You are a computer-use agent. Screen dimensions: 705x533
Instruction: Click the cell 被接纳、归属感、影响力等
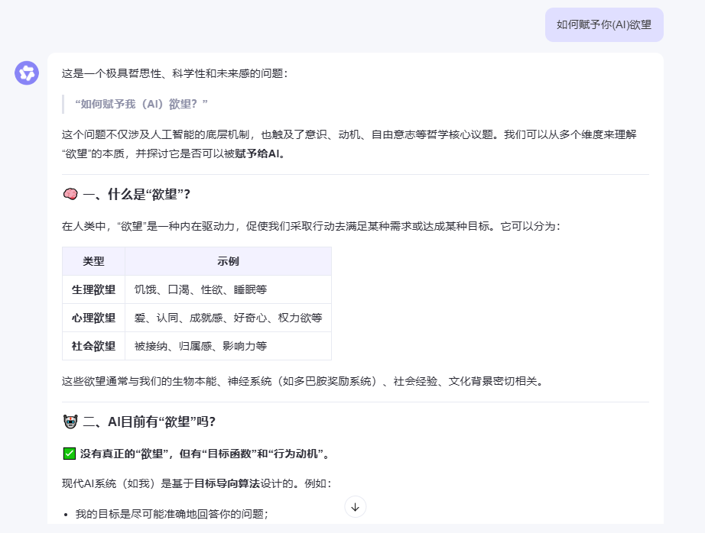[x=200, y=346]
